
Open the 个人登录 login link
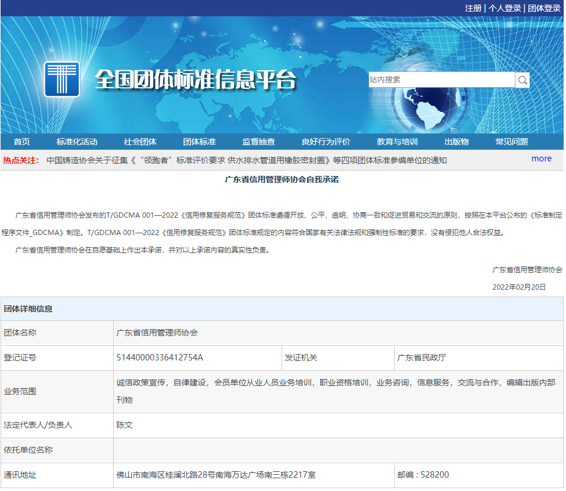click(504, 8)
